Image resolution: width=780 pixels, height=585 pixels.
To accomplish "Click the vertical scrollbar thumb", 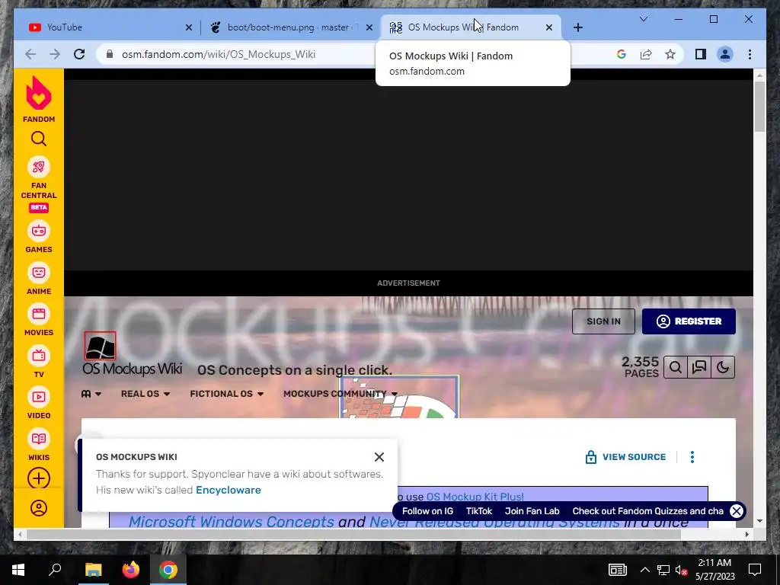I will [759, 107].
